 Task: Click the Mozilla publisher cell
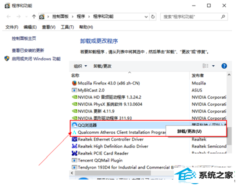199,83
